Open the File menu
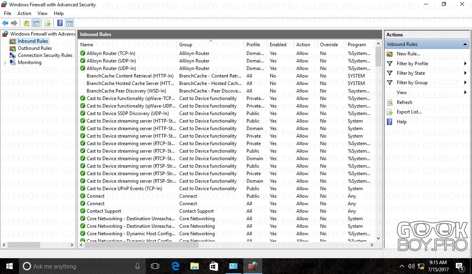Screen dimensions: 472x274 click(8, 13)
